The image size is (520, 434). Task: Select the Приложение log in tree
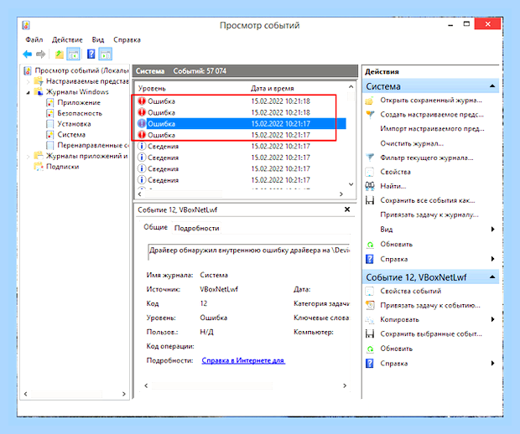tap(79, 103)
